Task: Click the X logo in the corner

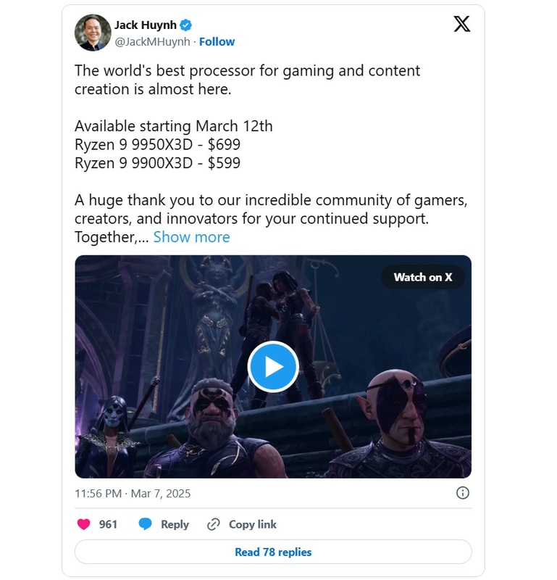Action: point(461,24)
